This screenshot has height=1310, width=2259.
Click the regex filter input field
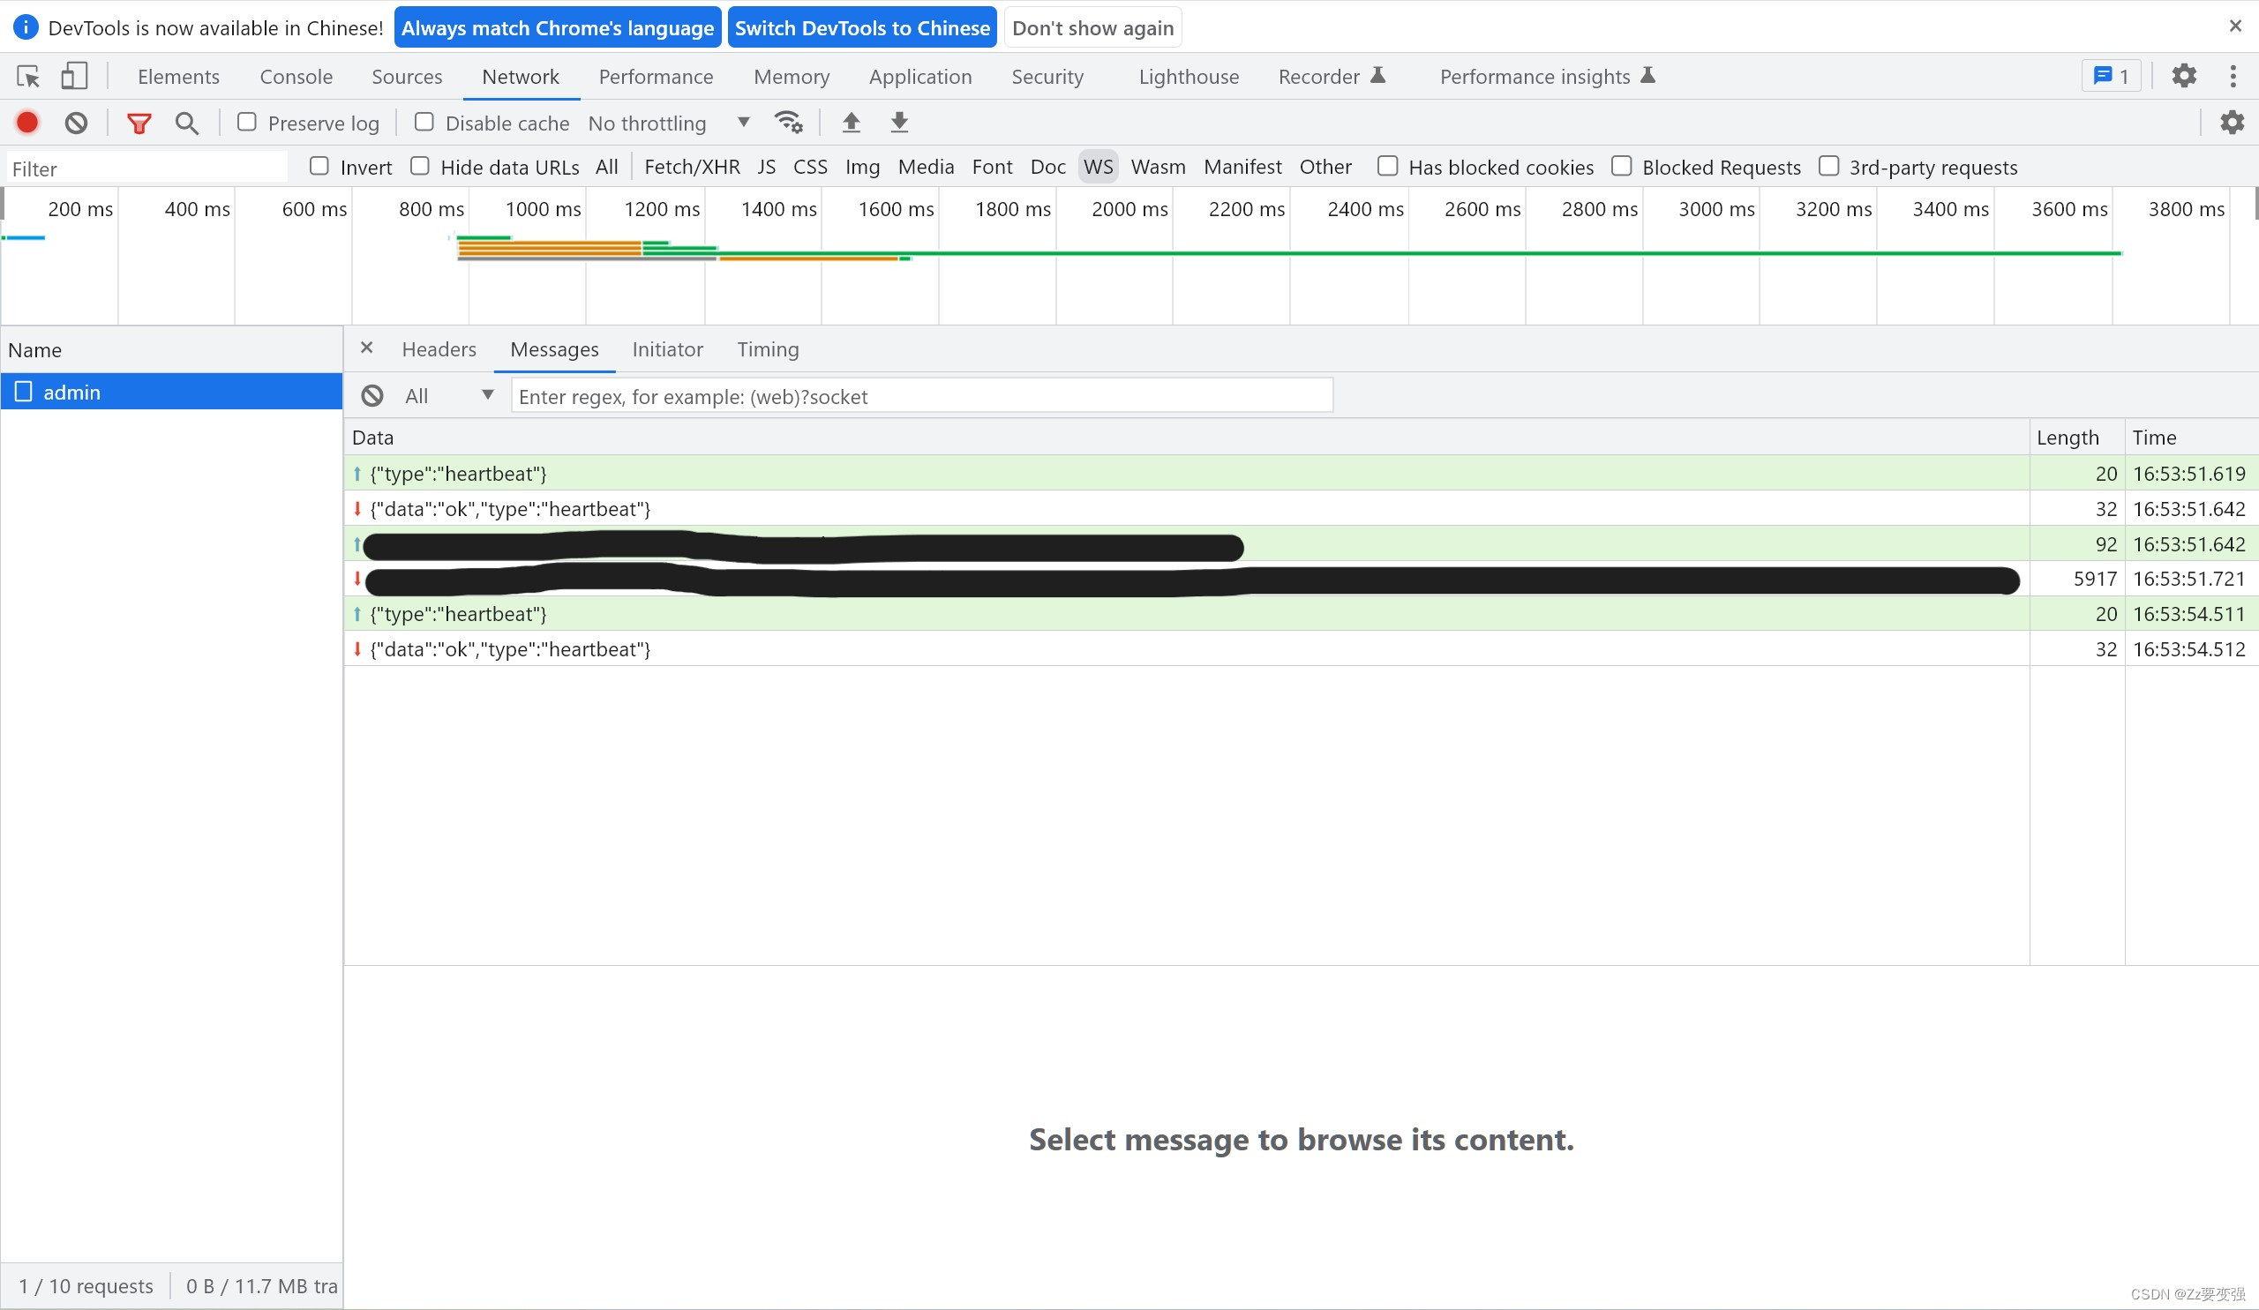tap(920, 395)
